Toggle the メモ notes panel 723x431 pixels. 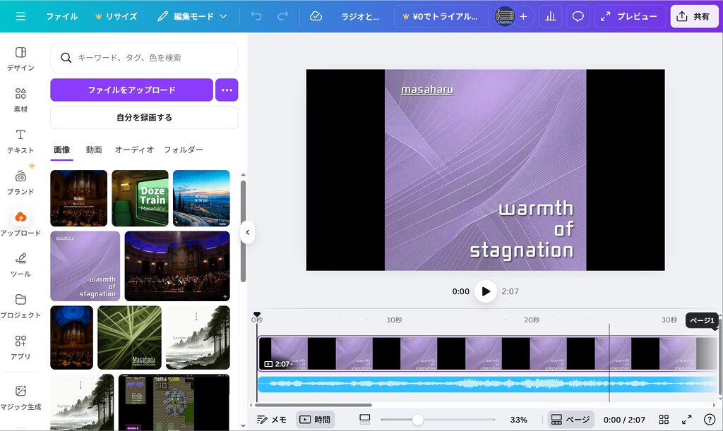272,420
